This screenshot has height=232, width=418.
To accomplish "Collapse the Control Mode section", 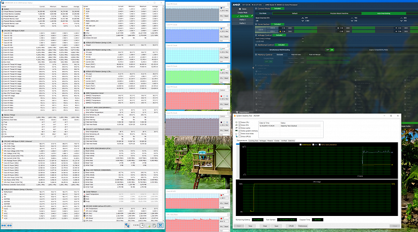I will pyautogui.click(x=255, y=9).
